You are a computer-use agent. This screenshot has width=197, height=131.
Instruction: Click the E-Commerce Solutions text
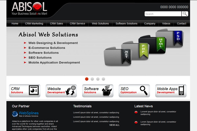pyautogui.click(x=47, y=48)
